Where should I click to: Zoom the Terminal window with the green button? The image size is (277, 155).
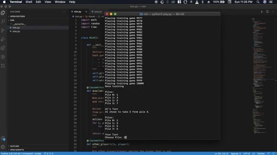[115, 14]
